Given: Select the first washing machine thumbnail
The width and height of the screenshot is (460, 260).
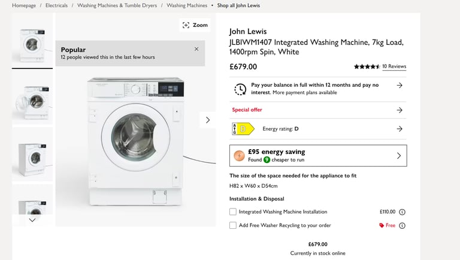Looking at the screenshot, I should [x=32, y=41].
